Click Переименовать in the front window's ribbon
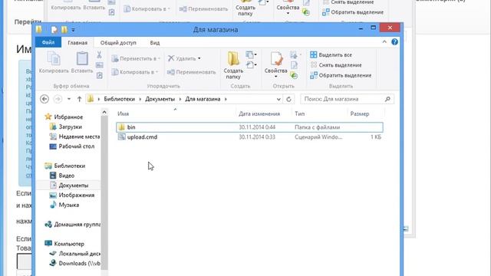The image size is (491, 276). coord(191,72)
